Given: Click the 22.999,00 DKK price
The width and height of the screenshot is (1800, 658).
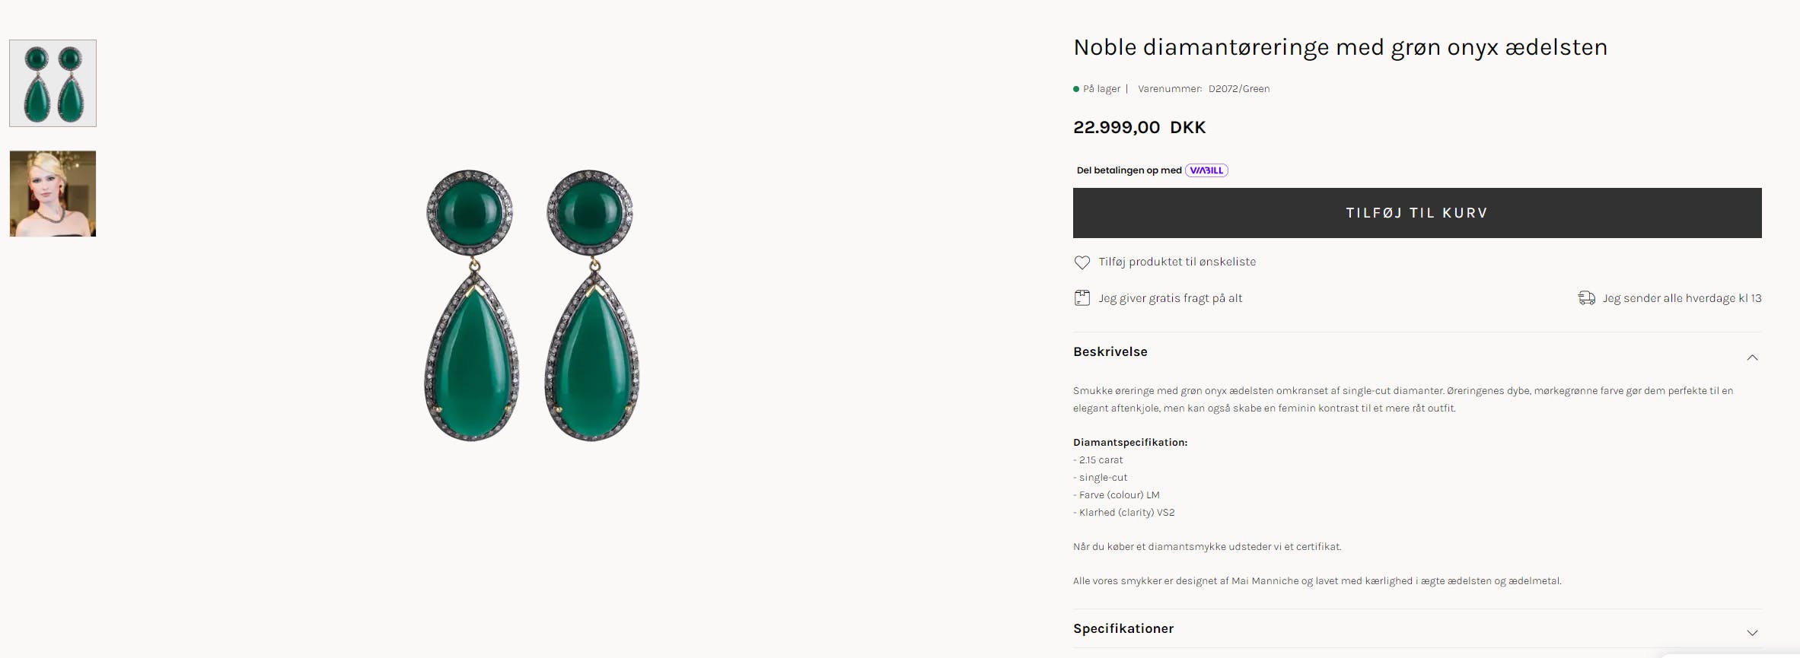Looking at the screenshot, I should [x=1139, y=127].
